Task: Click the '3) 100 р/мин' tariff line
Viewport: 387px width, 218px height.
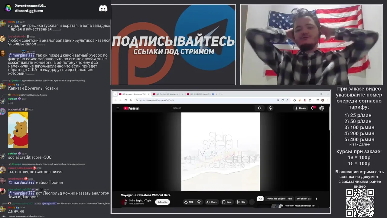Action: coord(359,127)
